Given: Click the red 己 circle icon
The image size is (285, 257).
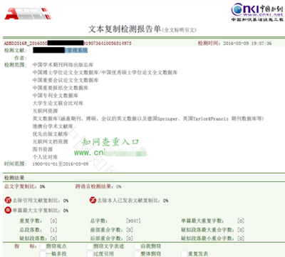Looking at the screenshot, I should click(93, 201).
